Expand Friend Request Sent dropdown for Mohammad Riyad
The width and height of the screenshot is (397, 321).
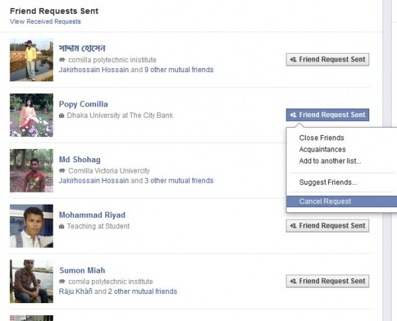328,226
